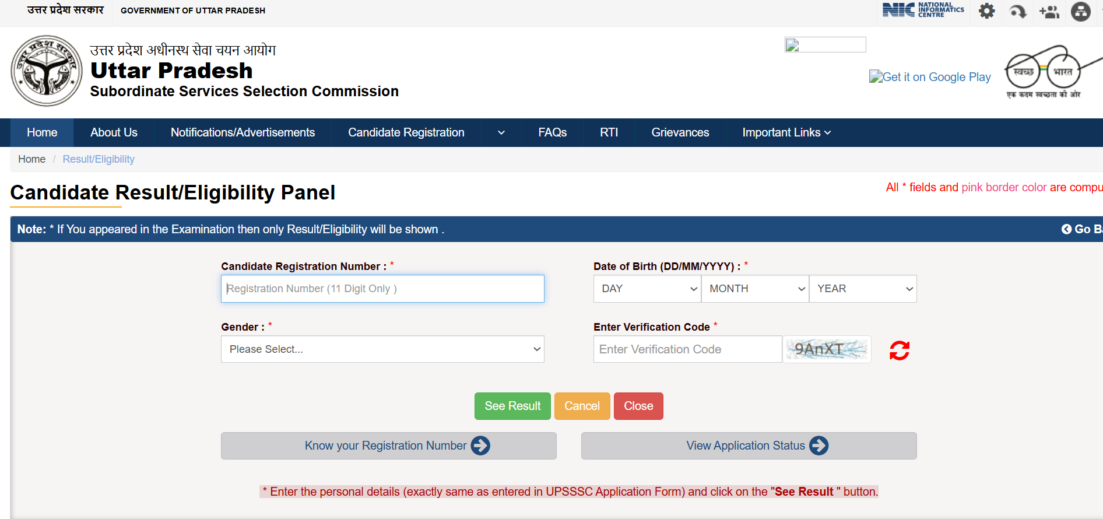The width and height of the screenshot is (1103, 519).
Task: Click the Get it on Google Play link
Action: tap(930, 77)
